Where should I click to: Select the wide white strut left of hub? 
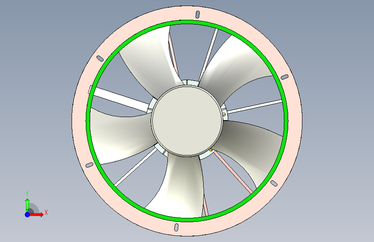(121, 99)
